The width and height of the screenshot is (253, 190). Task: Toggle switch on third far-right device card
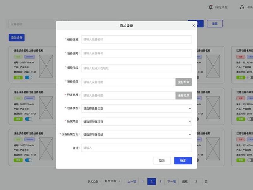250,160
